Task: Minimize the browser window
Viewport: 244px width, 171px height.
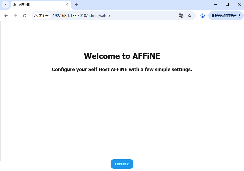Action: [x=215, y=4]
